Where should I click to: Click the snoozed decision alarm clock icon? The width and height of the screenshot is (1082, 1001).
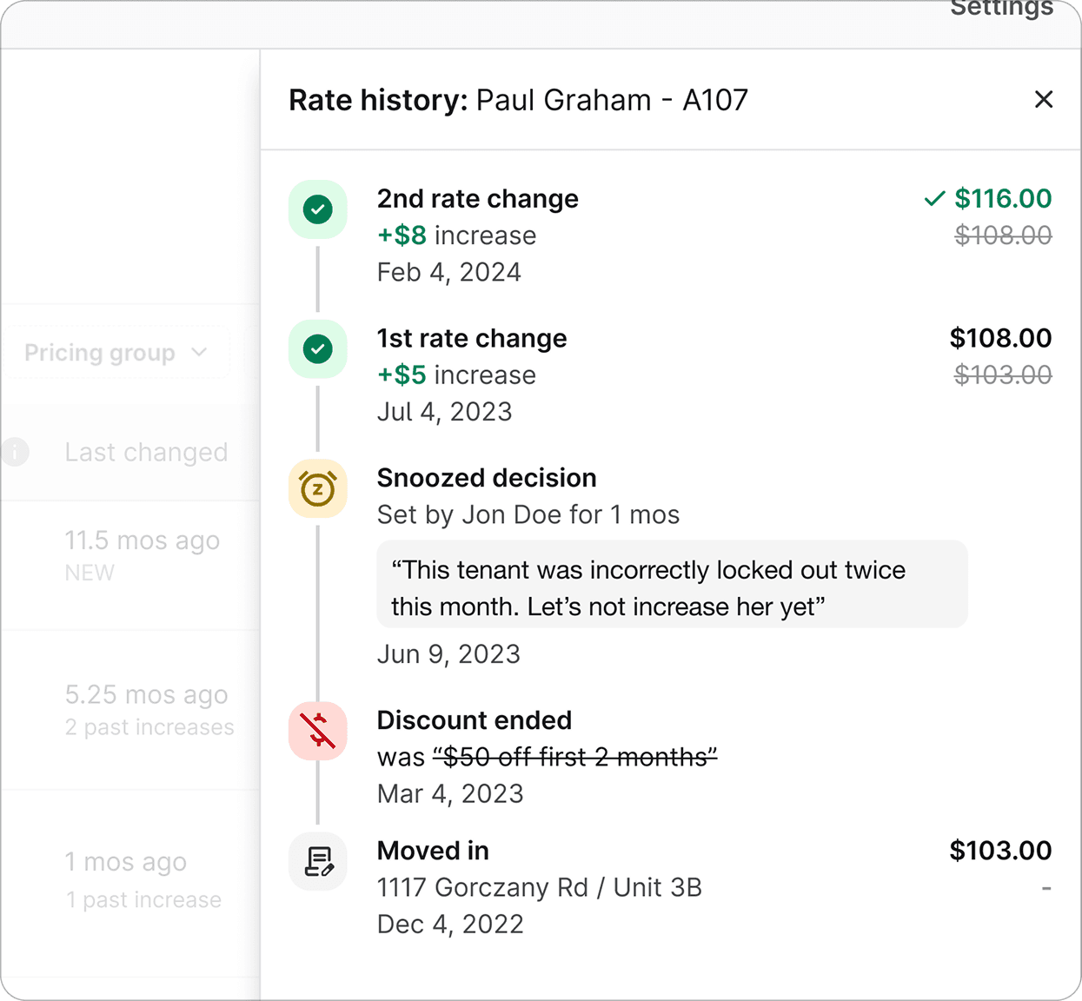pyautogui.click(x=318, y=488)
